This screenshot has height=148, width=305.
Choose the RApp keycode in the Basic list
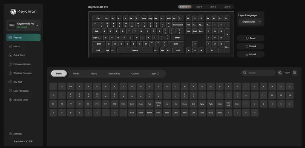click(220, 113)
